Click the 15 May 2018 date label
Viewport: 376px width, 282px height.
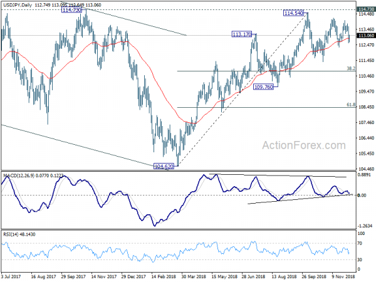tap(224, 276)
